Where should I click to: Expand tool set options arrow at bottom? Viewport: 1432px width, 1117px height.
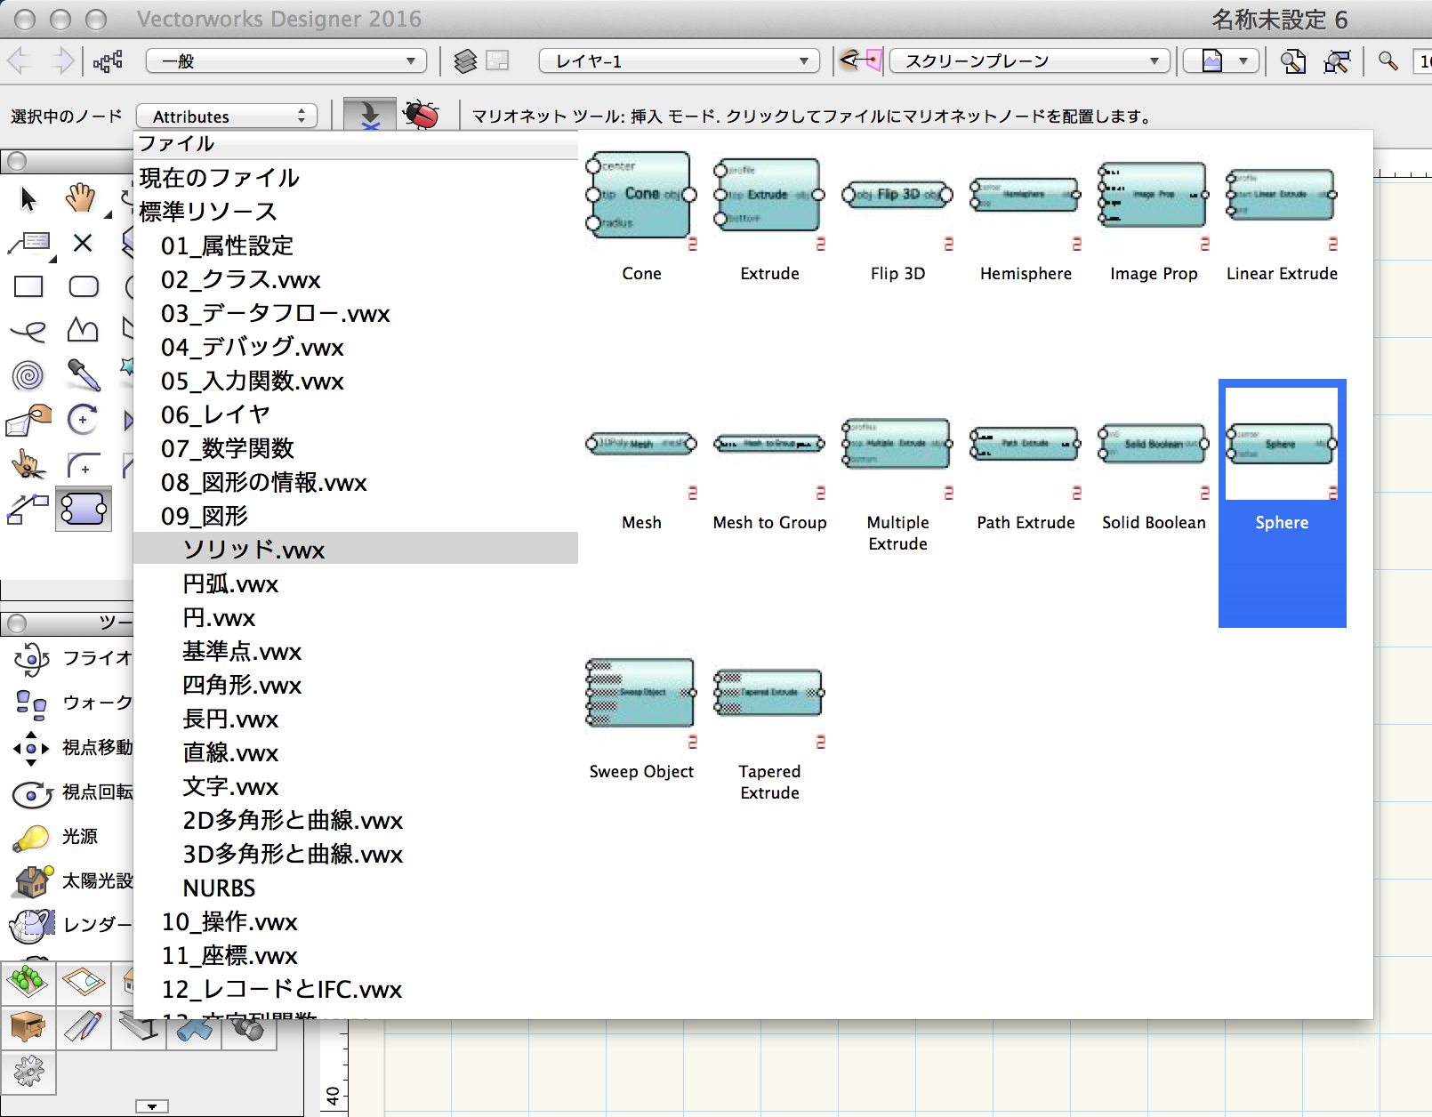pos(152,1106)
